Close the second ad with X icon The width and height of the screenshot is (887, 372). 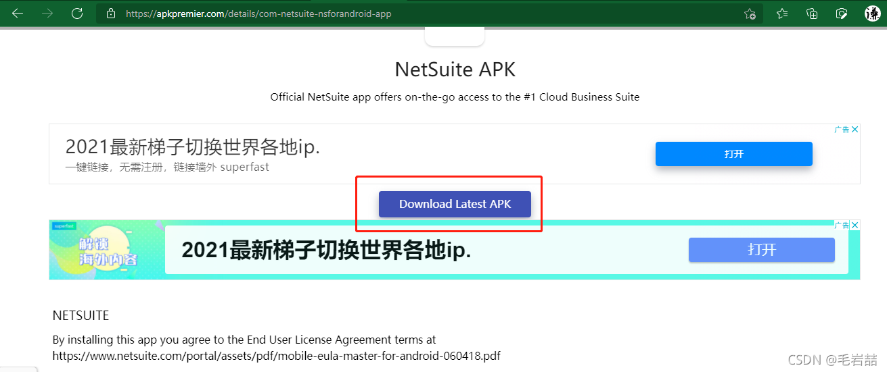click(855, 225)
